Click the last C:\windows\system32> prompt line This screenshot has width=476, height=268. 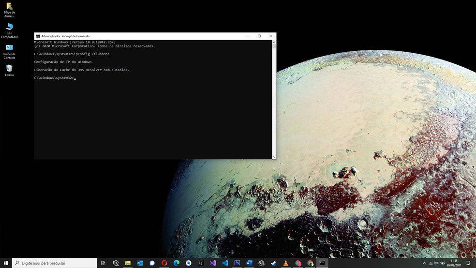point(54,78)
